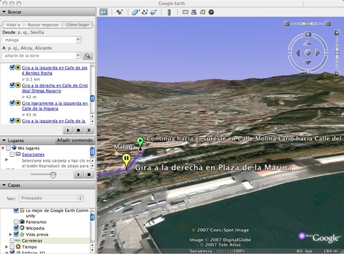Enable the Panoramio layer checkbox

[16, 222]
